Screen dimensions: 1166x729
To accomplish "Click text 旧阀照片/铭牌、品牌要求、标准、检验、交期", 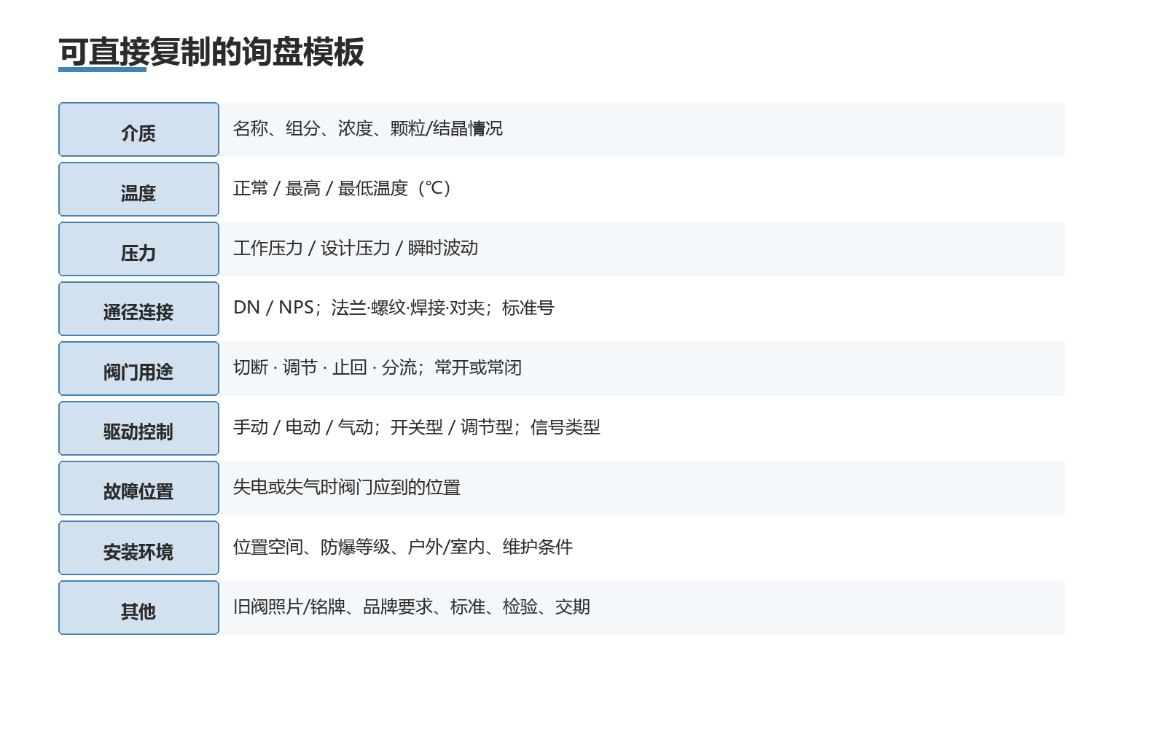I will [x=412, y=607].
